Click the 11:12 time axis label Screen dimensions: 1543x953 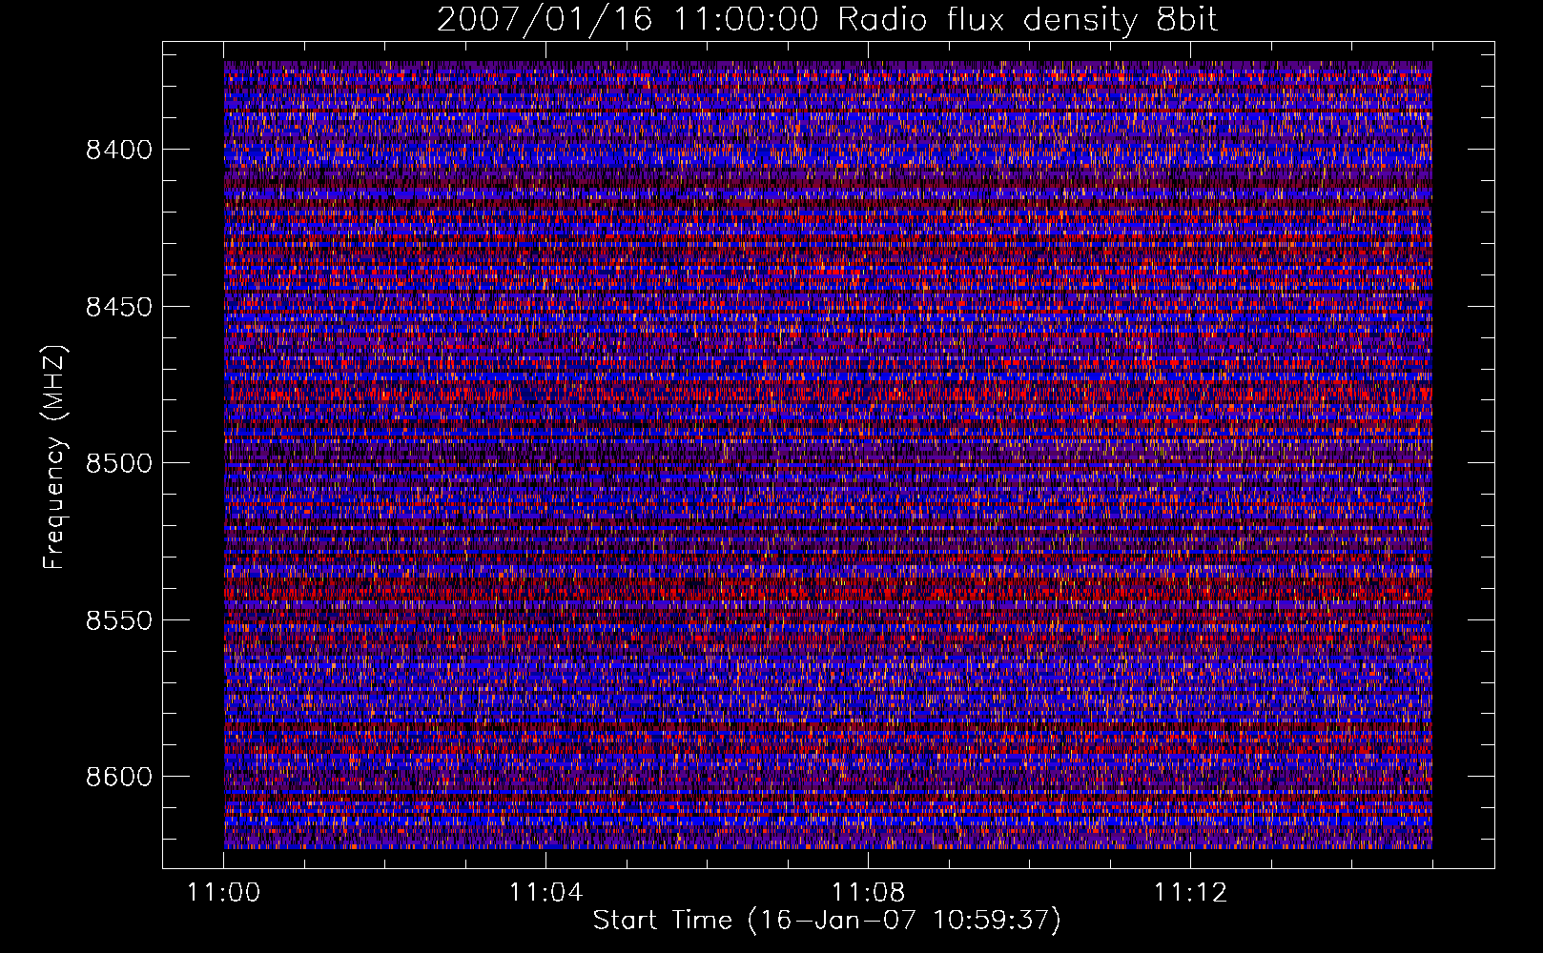tap(1190, 893)
